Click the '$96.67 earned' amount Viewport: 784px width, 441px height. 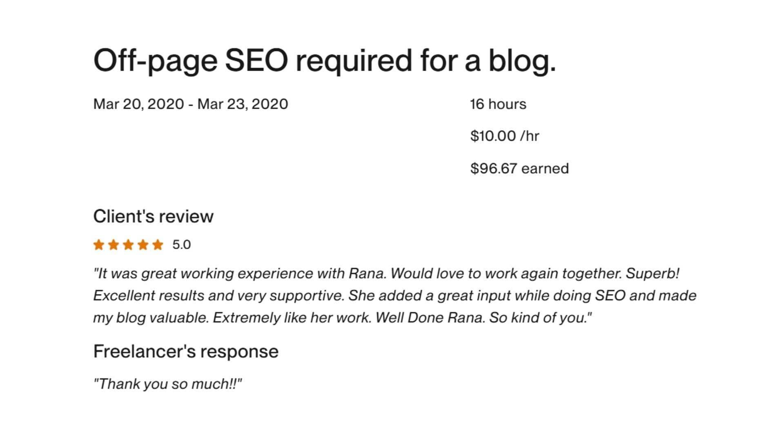click(x=519, y=168)
